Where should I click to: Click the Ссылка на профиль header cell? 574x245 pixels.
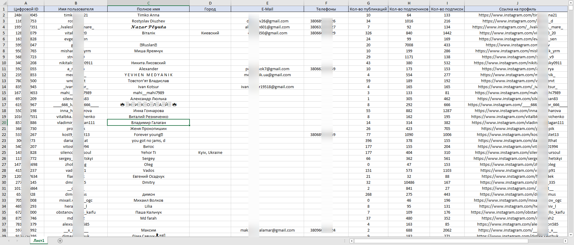[517, 9]
